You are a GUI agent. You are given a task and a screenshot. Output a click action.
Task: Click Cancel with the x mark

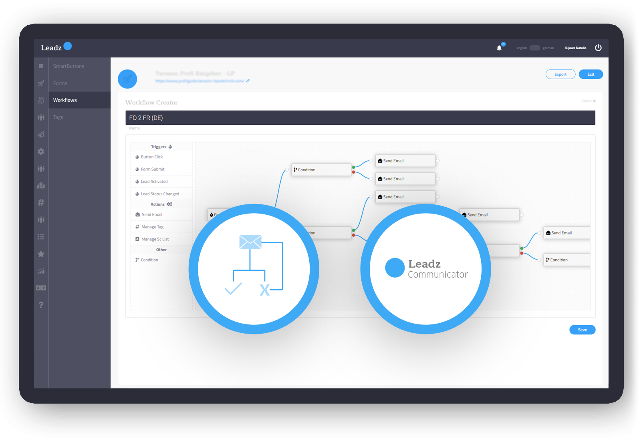click(589, 101)
